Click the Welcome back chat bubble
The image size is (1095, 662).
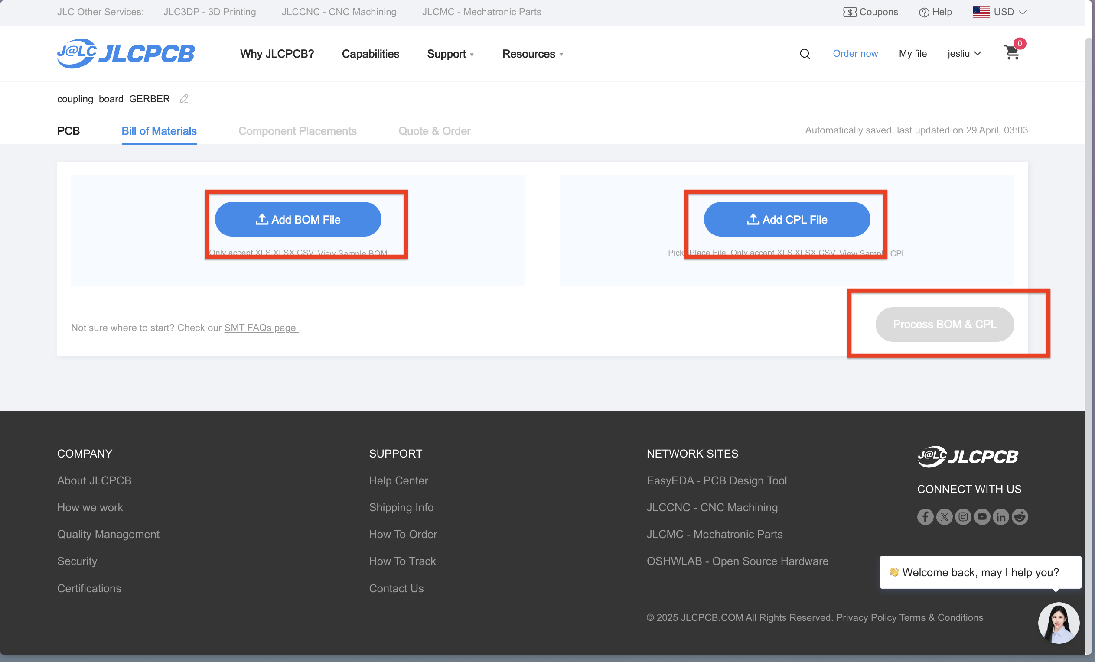980,572
